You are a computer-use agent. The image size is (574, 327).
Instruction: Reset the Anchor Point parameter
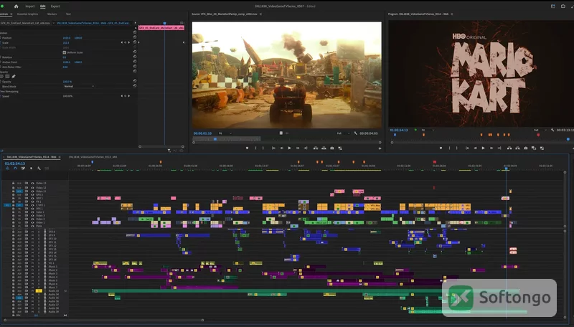point(135,62)
